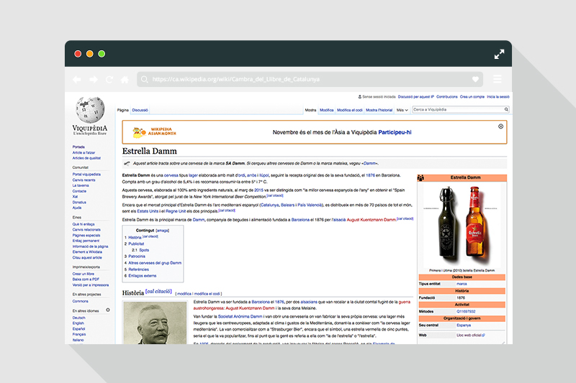Open the Mostra l'historial tab
Viewport: 576px width, 383px height.
[x=379, y=110]
